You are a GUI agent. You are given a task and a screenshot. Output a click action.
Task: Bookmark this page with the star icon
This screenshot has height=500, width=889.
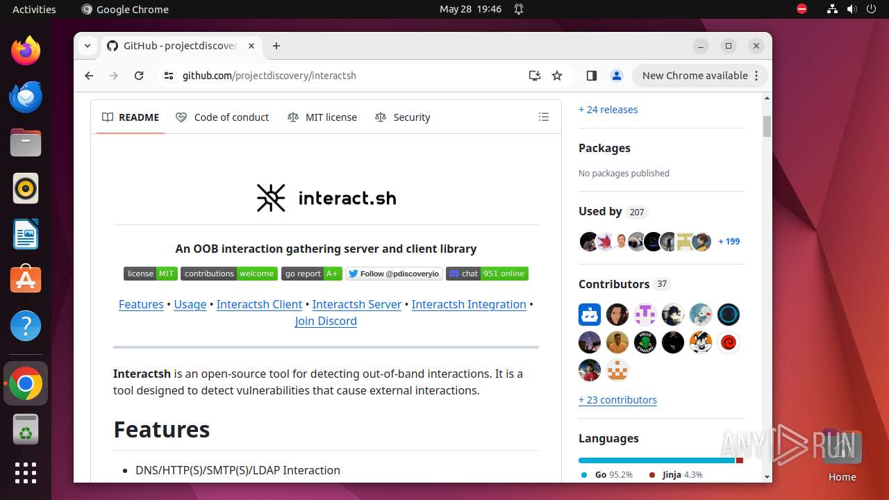tap(557, 76)
